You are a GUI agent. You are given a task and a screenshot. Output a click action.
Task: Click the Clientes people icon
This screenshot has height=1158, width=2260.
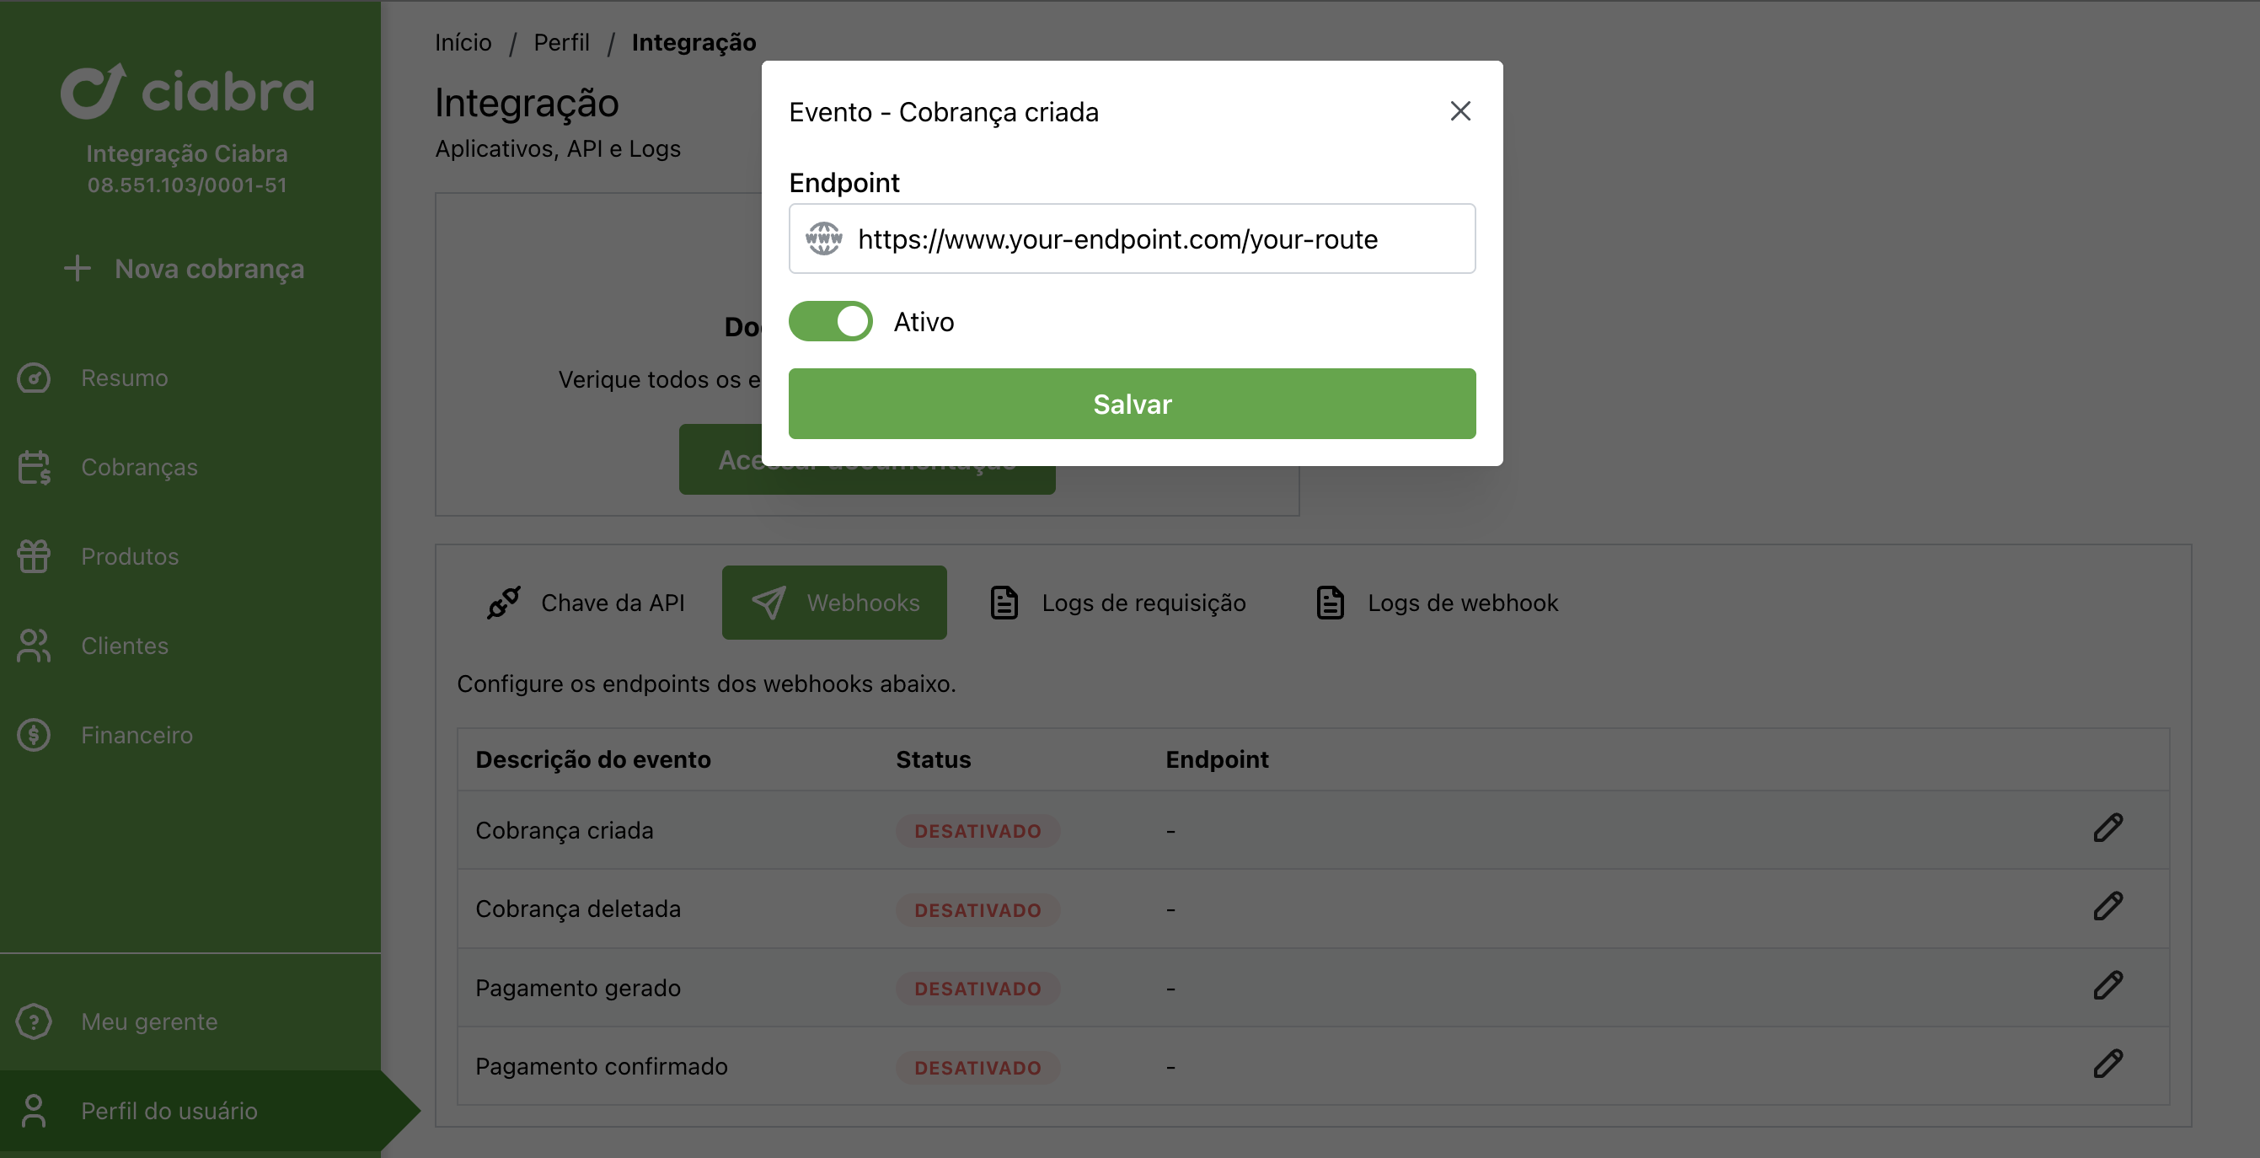[x=35, y=646]
